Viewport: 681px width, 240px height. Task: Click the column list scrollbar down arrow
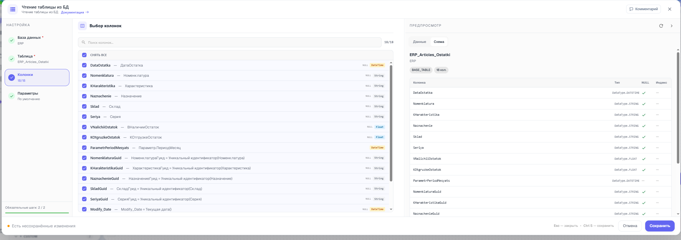tap(391, 209)
